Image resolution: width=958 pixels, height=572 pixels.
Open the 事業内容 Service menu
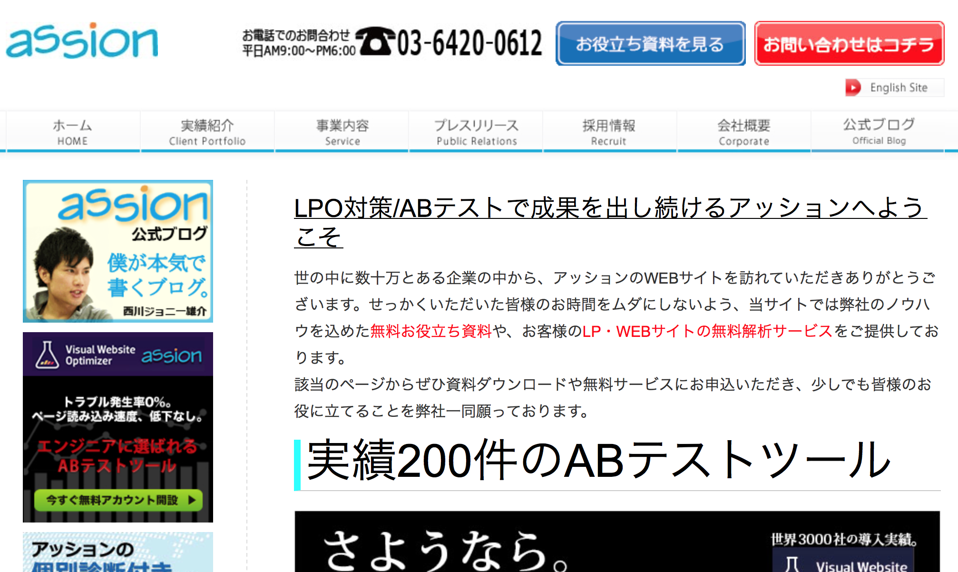[342, 132]
